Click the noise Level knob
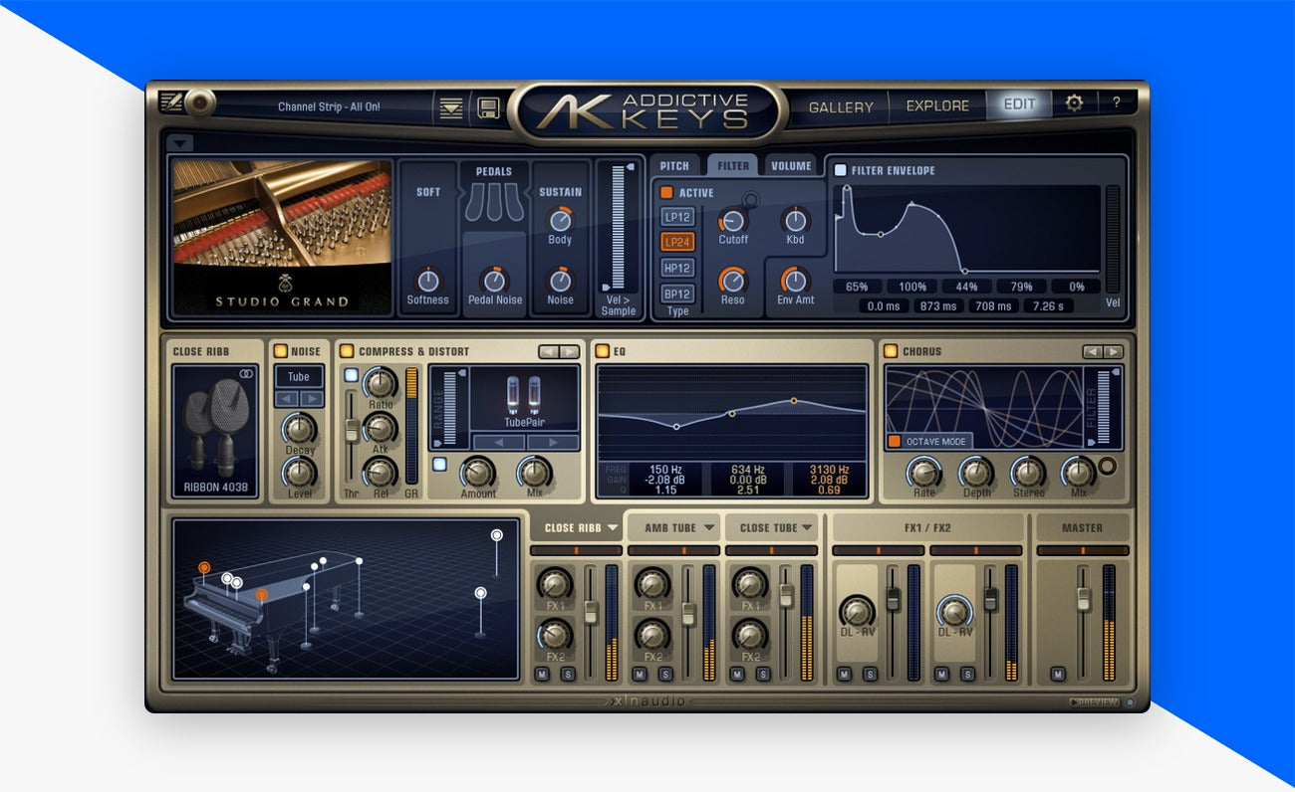 [300, 472]
